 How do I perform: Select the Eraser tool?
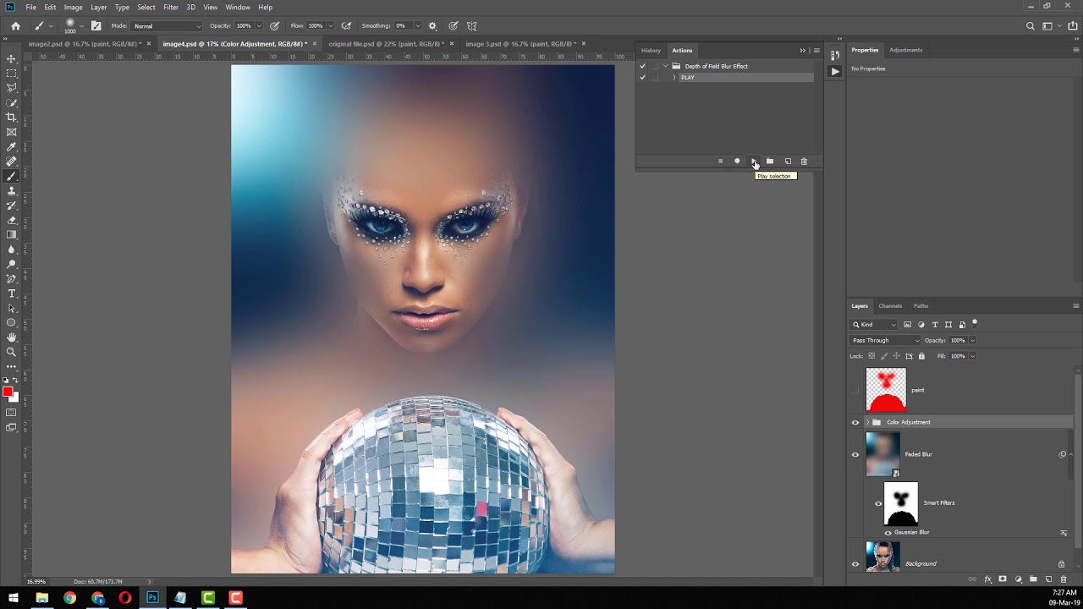tap(11, 220)
